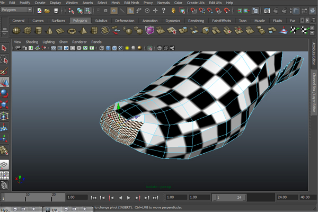318x212 pixels.
Task: Select the arrow Select tool in toolbox
Action: 4,48
